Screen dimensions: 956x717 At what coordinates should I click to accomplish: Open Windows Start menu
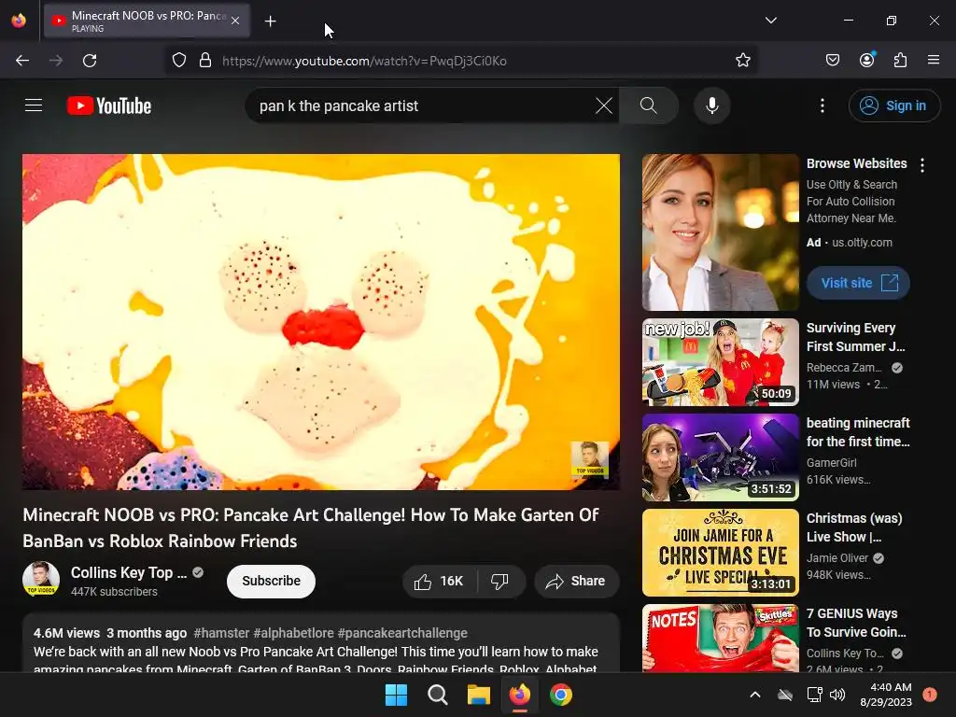pyautogui.click(x=396, y=695)
